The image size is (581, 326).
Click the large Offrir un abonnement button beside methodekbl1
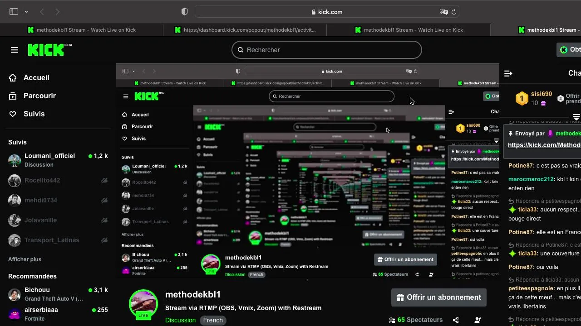coord(439,297)
